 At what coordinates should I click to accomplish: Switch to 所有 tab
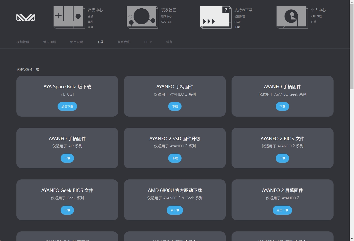[x=169, y=42]
